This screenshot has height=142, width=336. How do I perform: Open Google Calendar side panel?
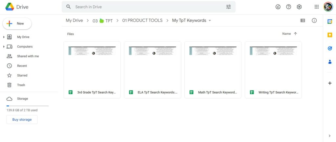[330, 22]
